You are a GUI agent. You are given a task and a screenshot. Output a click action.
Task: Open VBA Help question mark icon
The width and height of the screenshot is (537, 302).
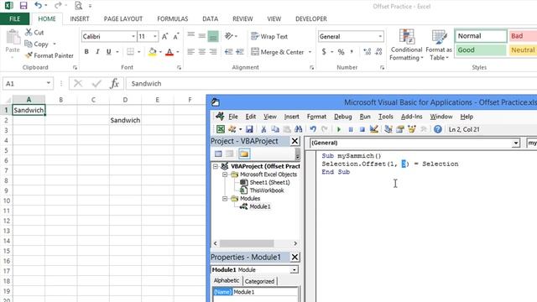[438, 129]
